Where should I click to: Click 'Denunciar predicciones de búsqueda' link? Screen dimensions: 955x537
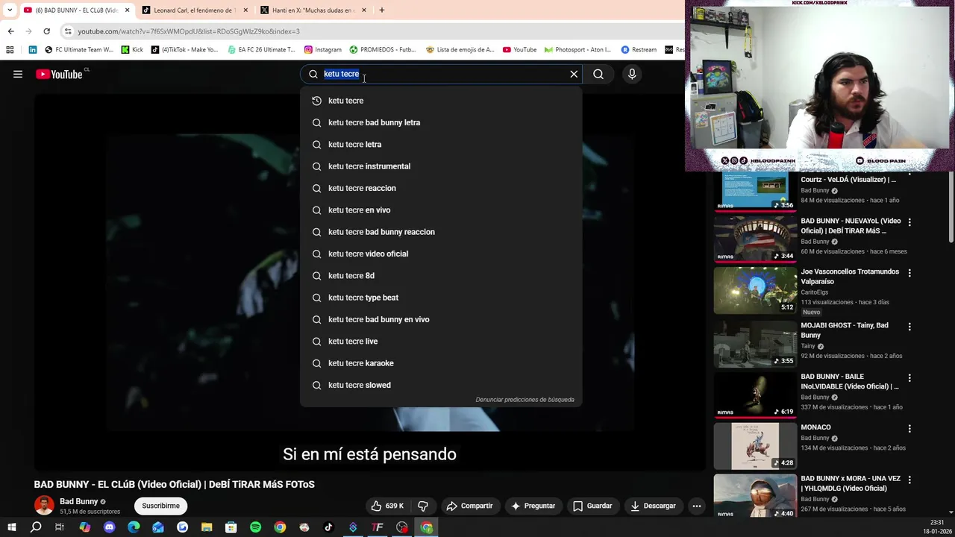[x=525, y=400]
